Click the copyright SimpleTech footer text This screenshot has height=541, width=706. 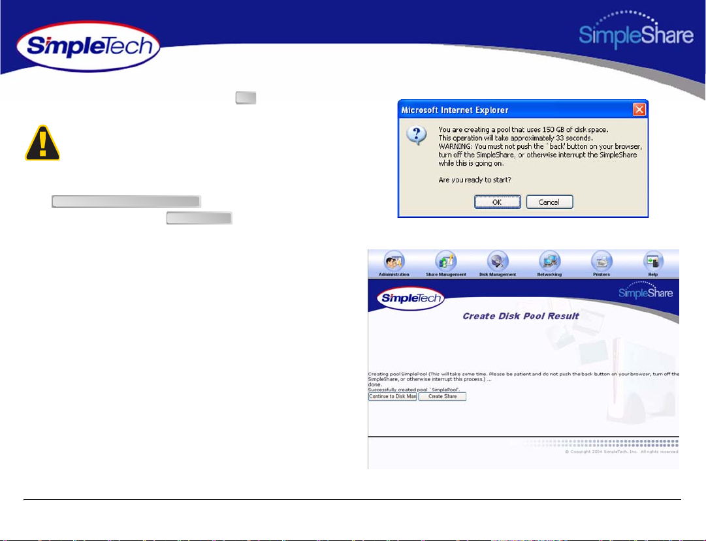tap(621, 452)
